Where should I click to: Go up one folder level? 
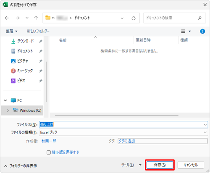coord(36,18)
